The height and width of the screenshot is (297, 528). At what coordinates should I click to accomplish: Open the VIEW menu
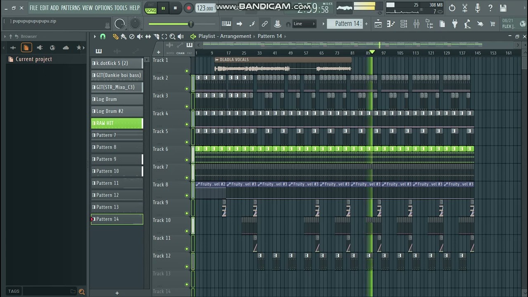tap(87, 8)
